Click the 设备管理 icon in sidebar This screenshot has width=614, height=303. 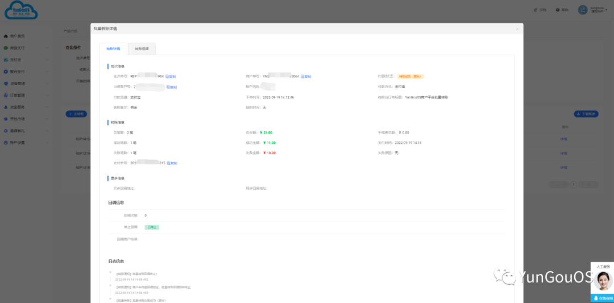tap(6, 84)
